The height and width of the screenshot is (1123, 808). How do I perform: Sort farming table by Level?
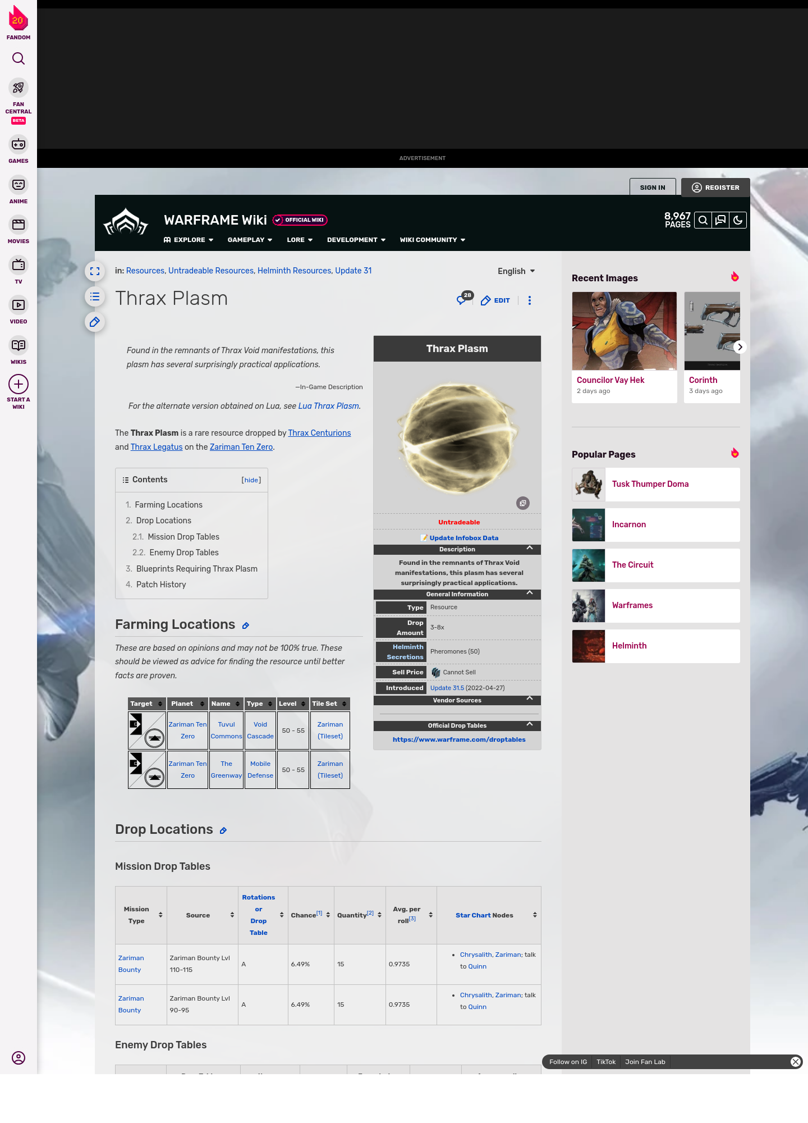[304, 704]
